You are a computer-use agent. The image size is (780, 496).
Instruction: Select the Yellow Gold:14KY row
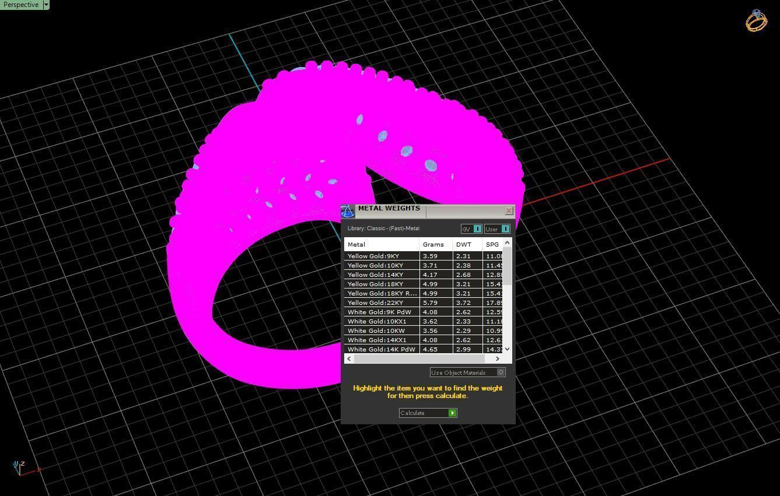pos(424,275)
